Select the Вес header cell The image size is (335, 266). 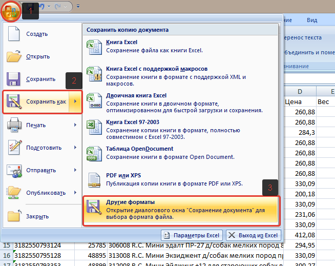click(326, 102)
